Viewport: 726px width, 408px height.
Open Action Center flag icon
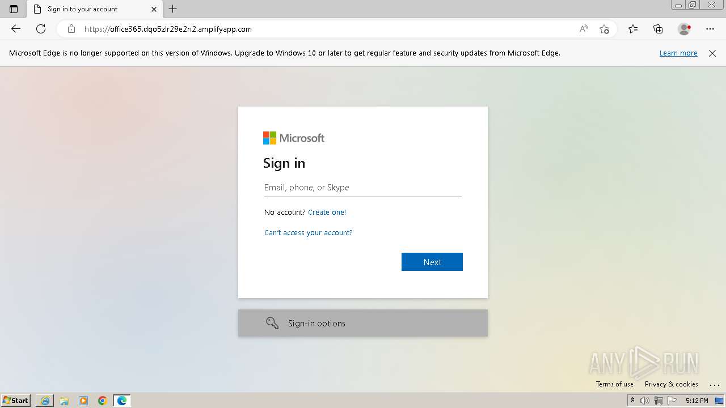coord(672,401)
